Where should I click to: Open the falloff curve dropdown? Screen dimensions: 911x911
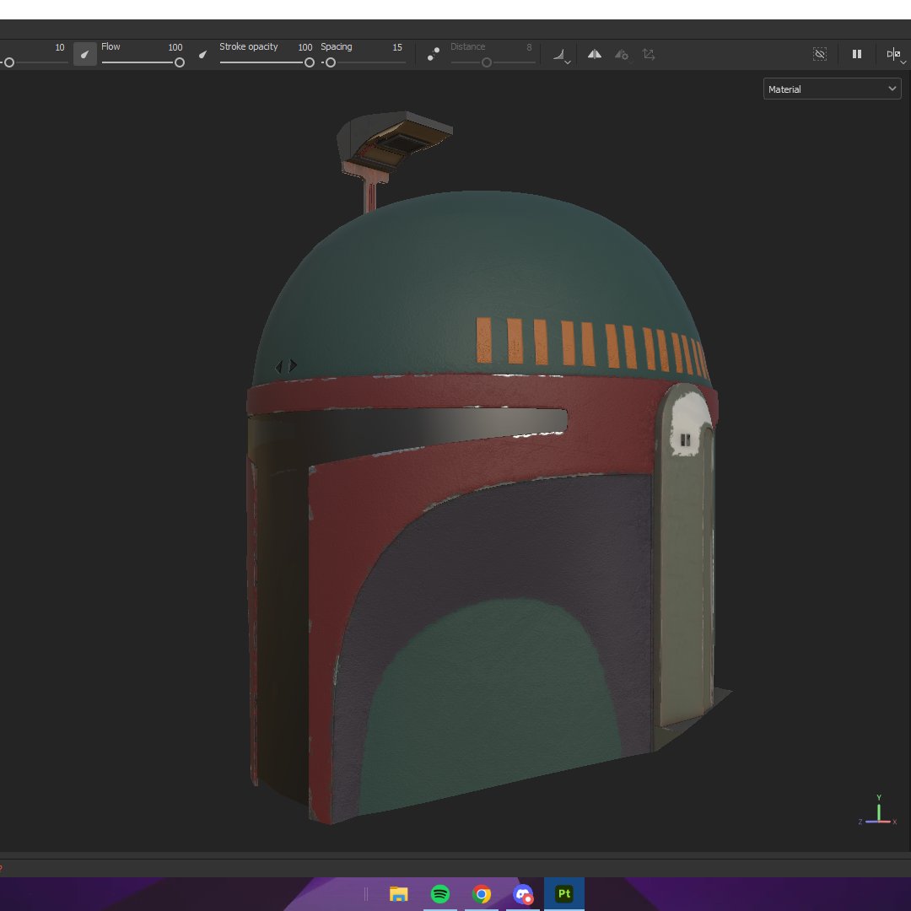click(x=562, y=55)
